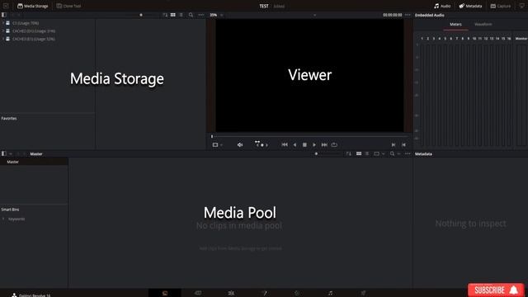Go to first frame
528x297 pixels.
pos(285,145)
